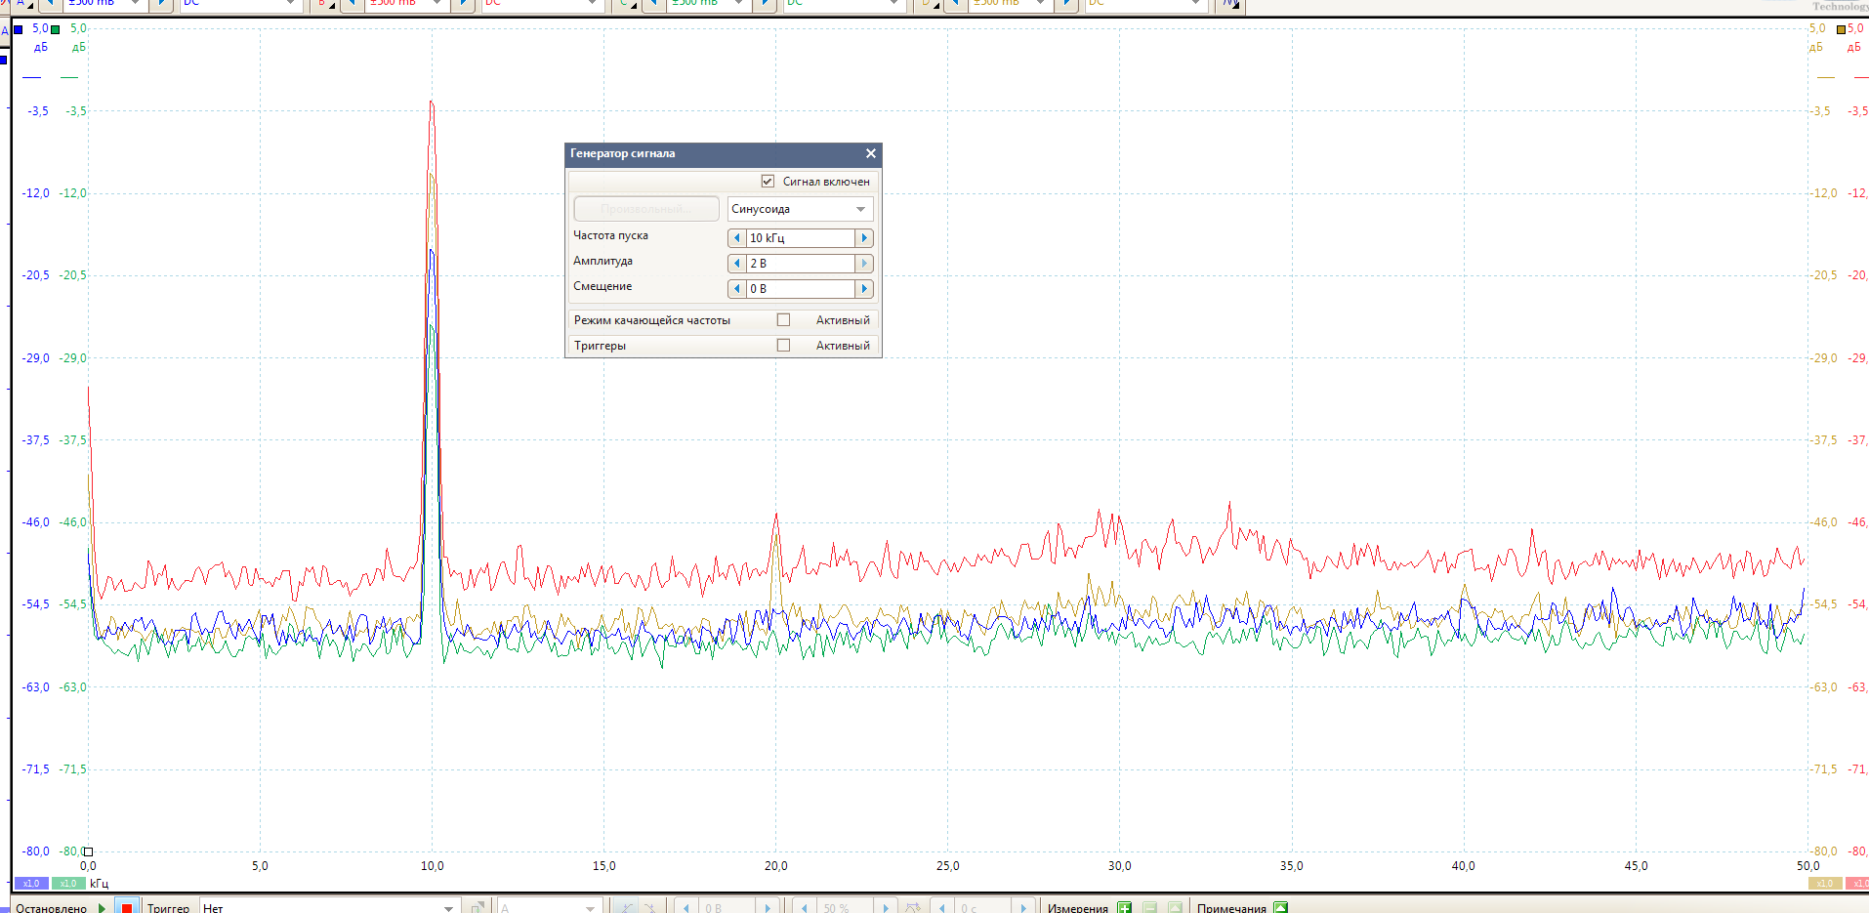The image size is (1869, 913).
Task: Click the green x1,0 axis zoom button
Action: [68, 883]
